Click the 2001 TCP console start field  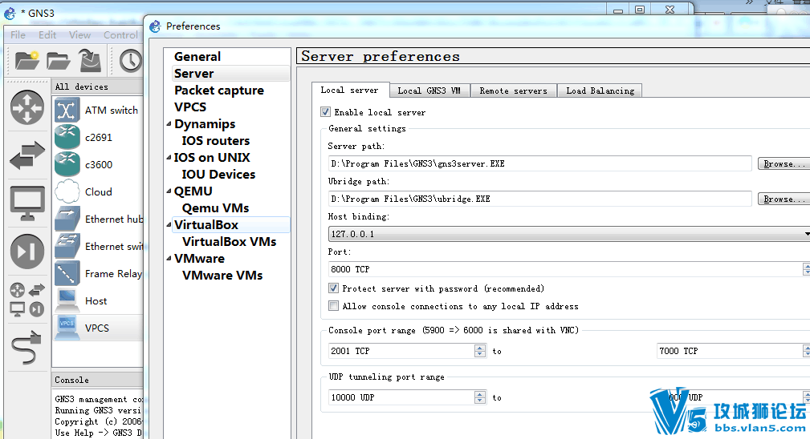(x=401, y=351)
